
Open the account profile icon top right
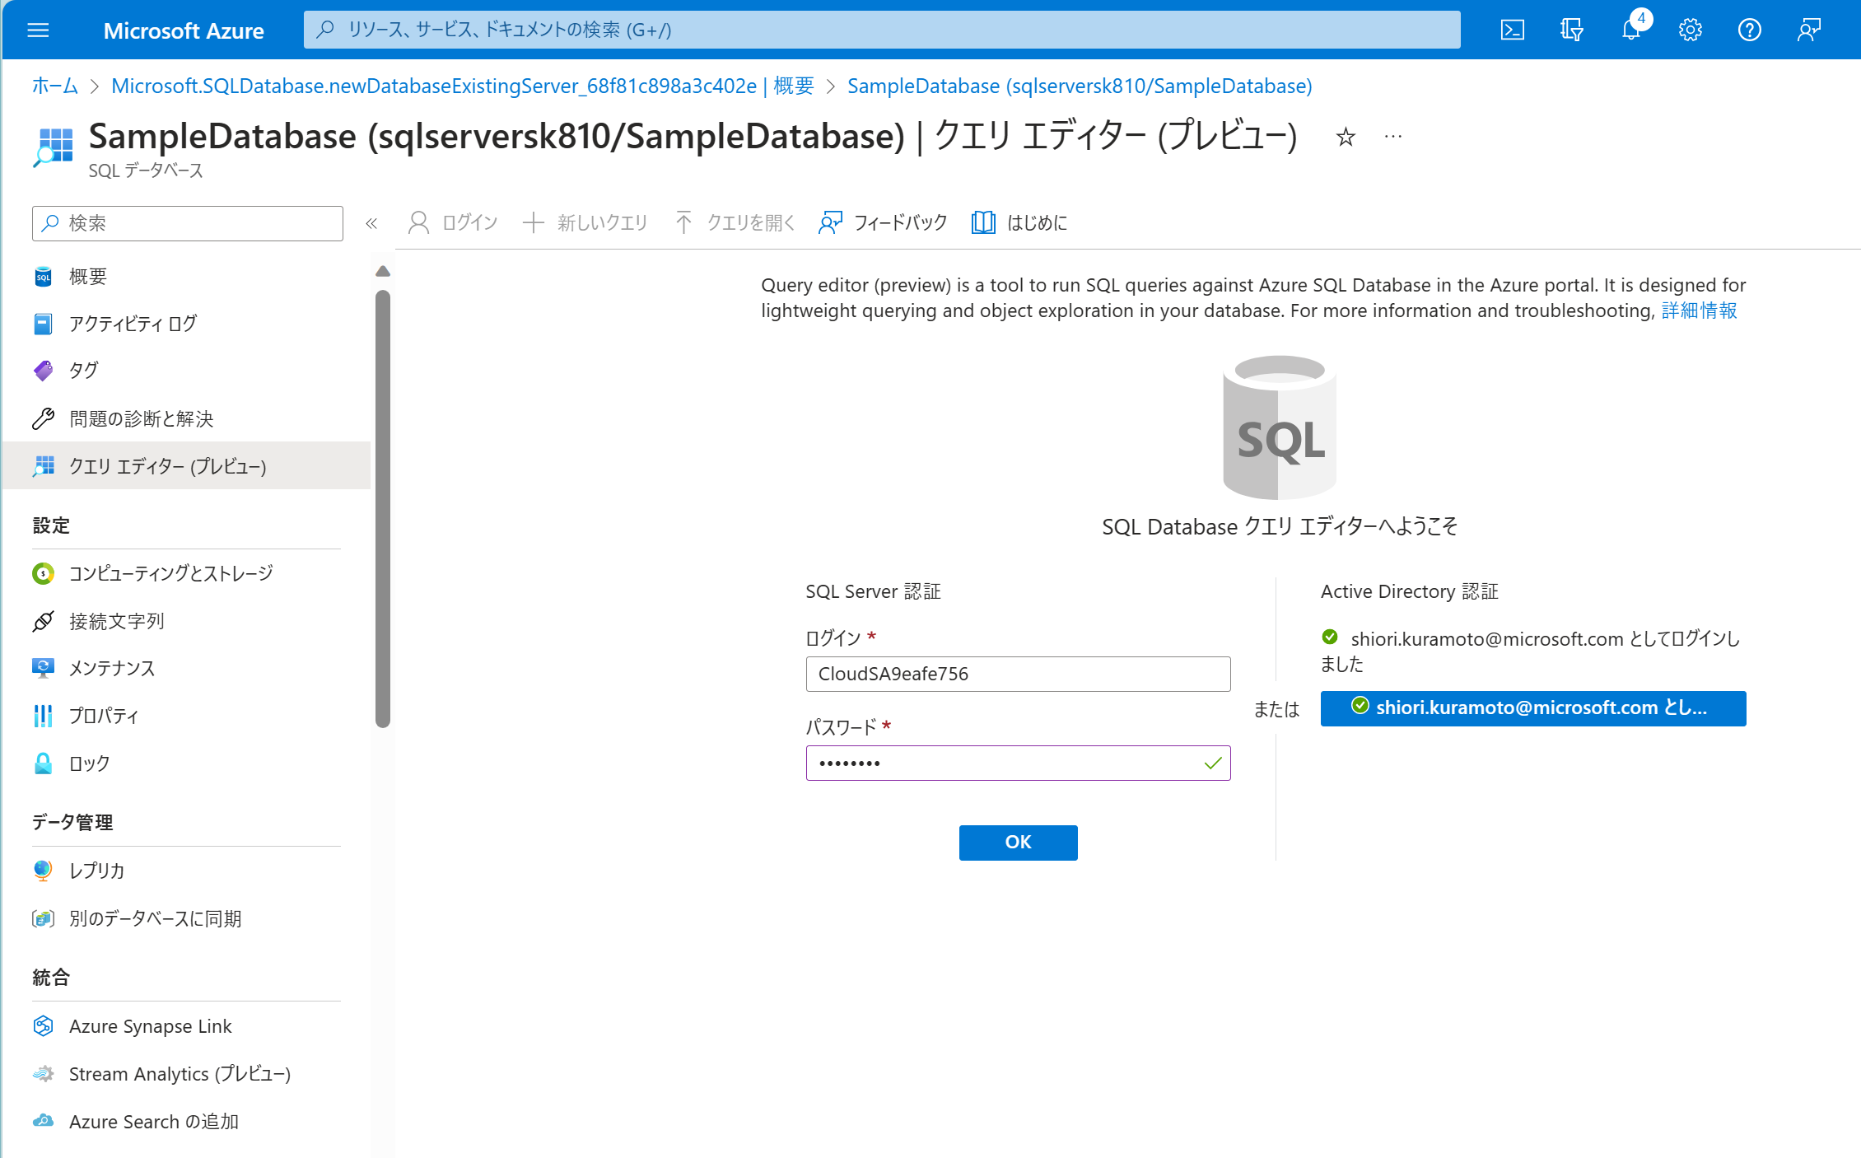coord(1808,30)
